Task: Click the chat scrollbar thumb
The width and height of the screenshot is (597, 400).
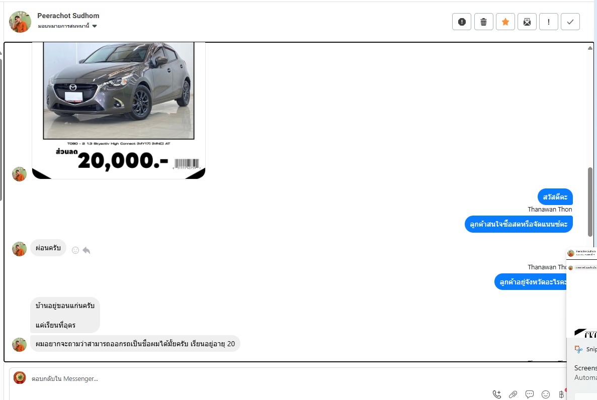Action: coord(590,202)
